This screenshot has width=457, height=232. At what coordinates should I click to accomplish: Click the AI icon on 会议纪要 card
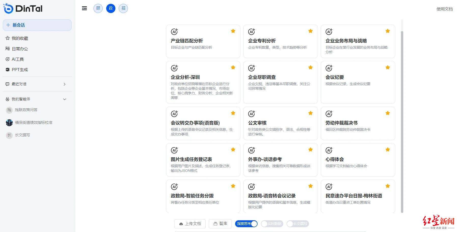[x=329, y=68]
